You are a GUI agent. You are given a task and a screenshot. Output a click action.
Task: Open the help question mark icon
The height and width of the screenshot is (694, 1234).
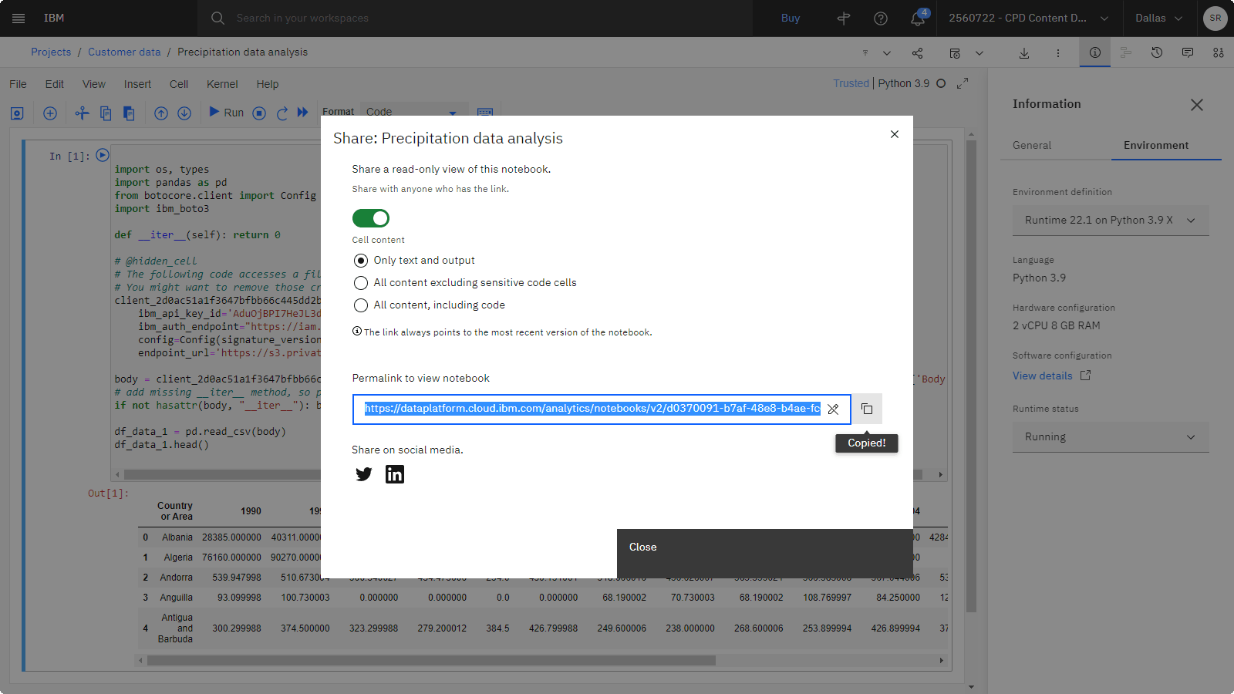[881, 19]
